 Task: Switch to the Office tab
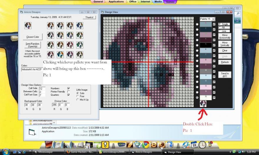click(x=133, y=2)
